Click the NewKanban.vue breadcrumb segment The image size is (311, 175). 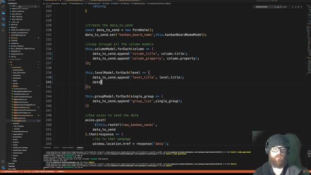pos(77,3)
